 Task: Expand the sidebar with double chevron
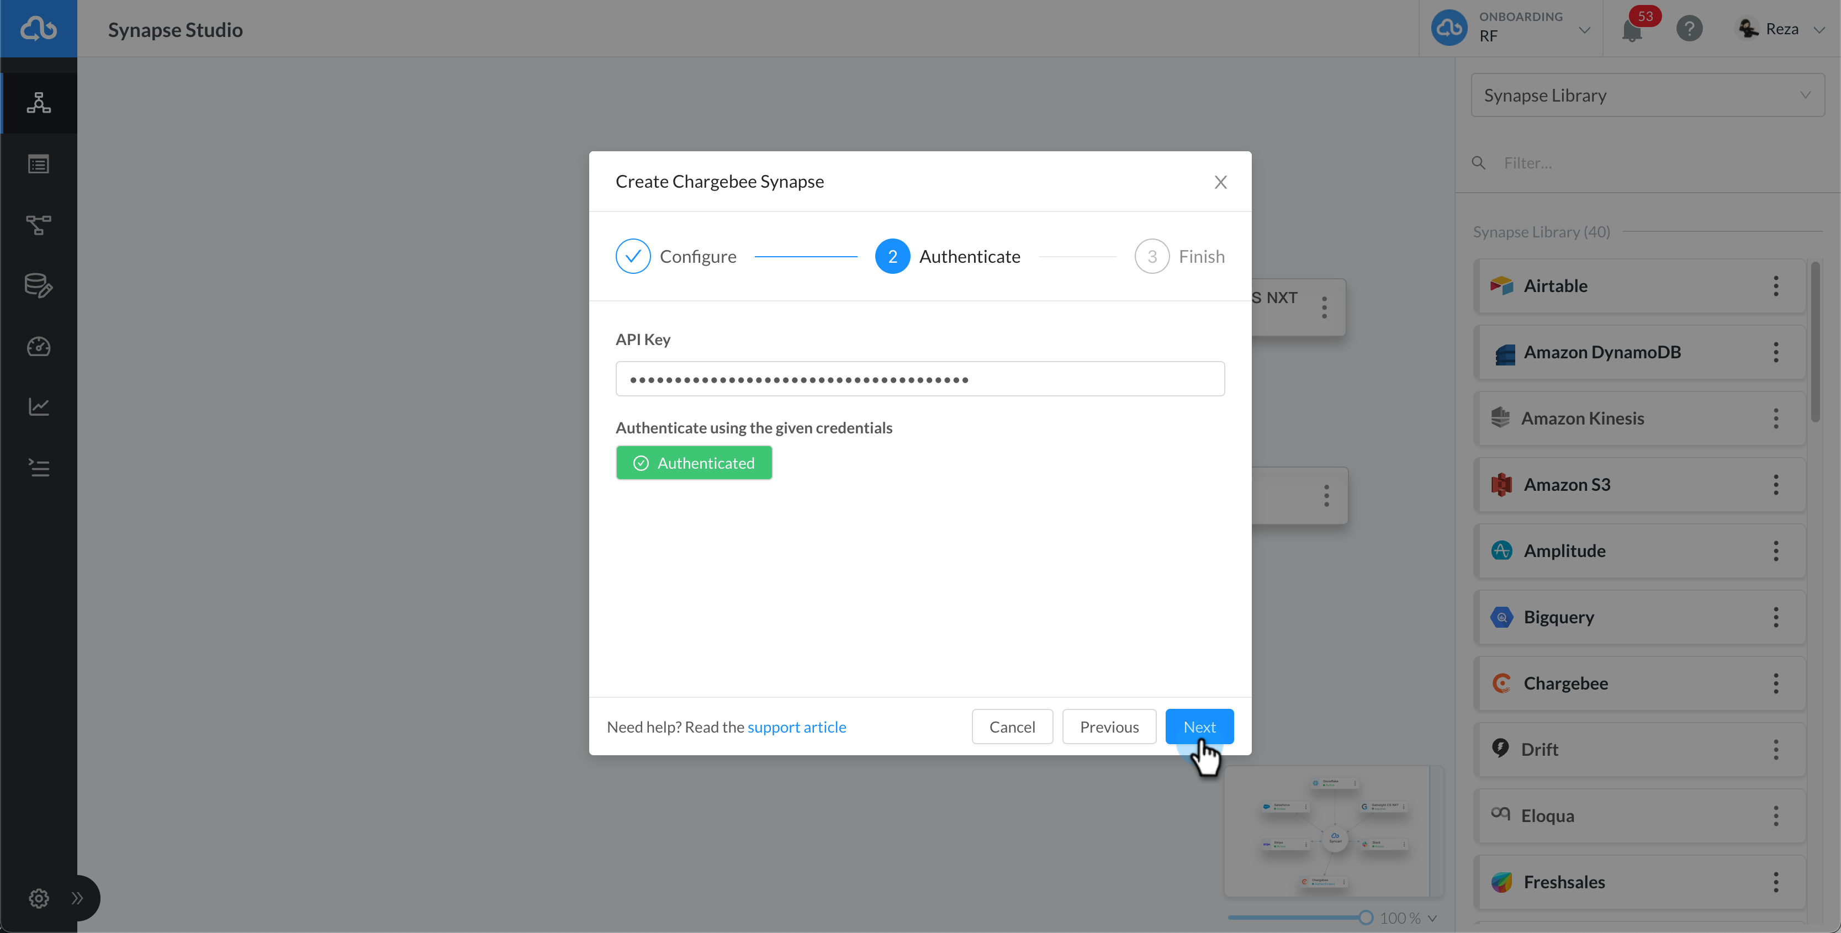[77, 898]
